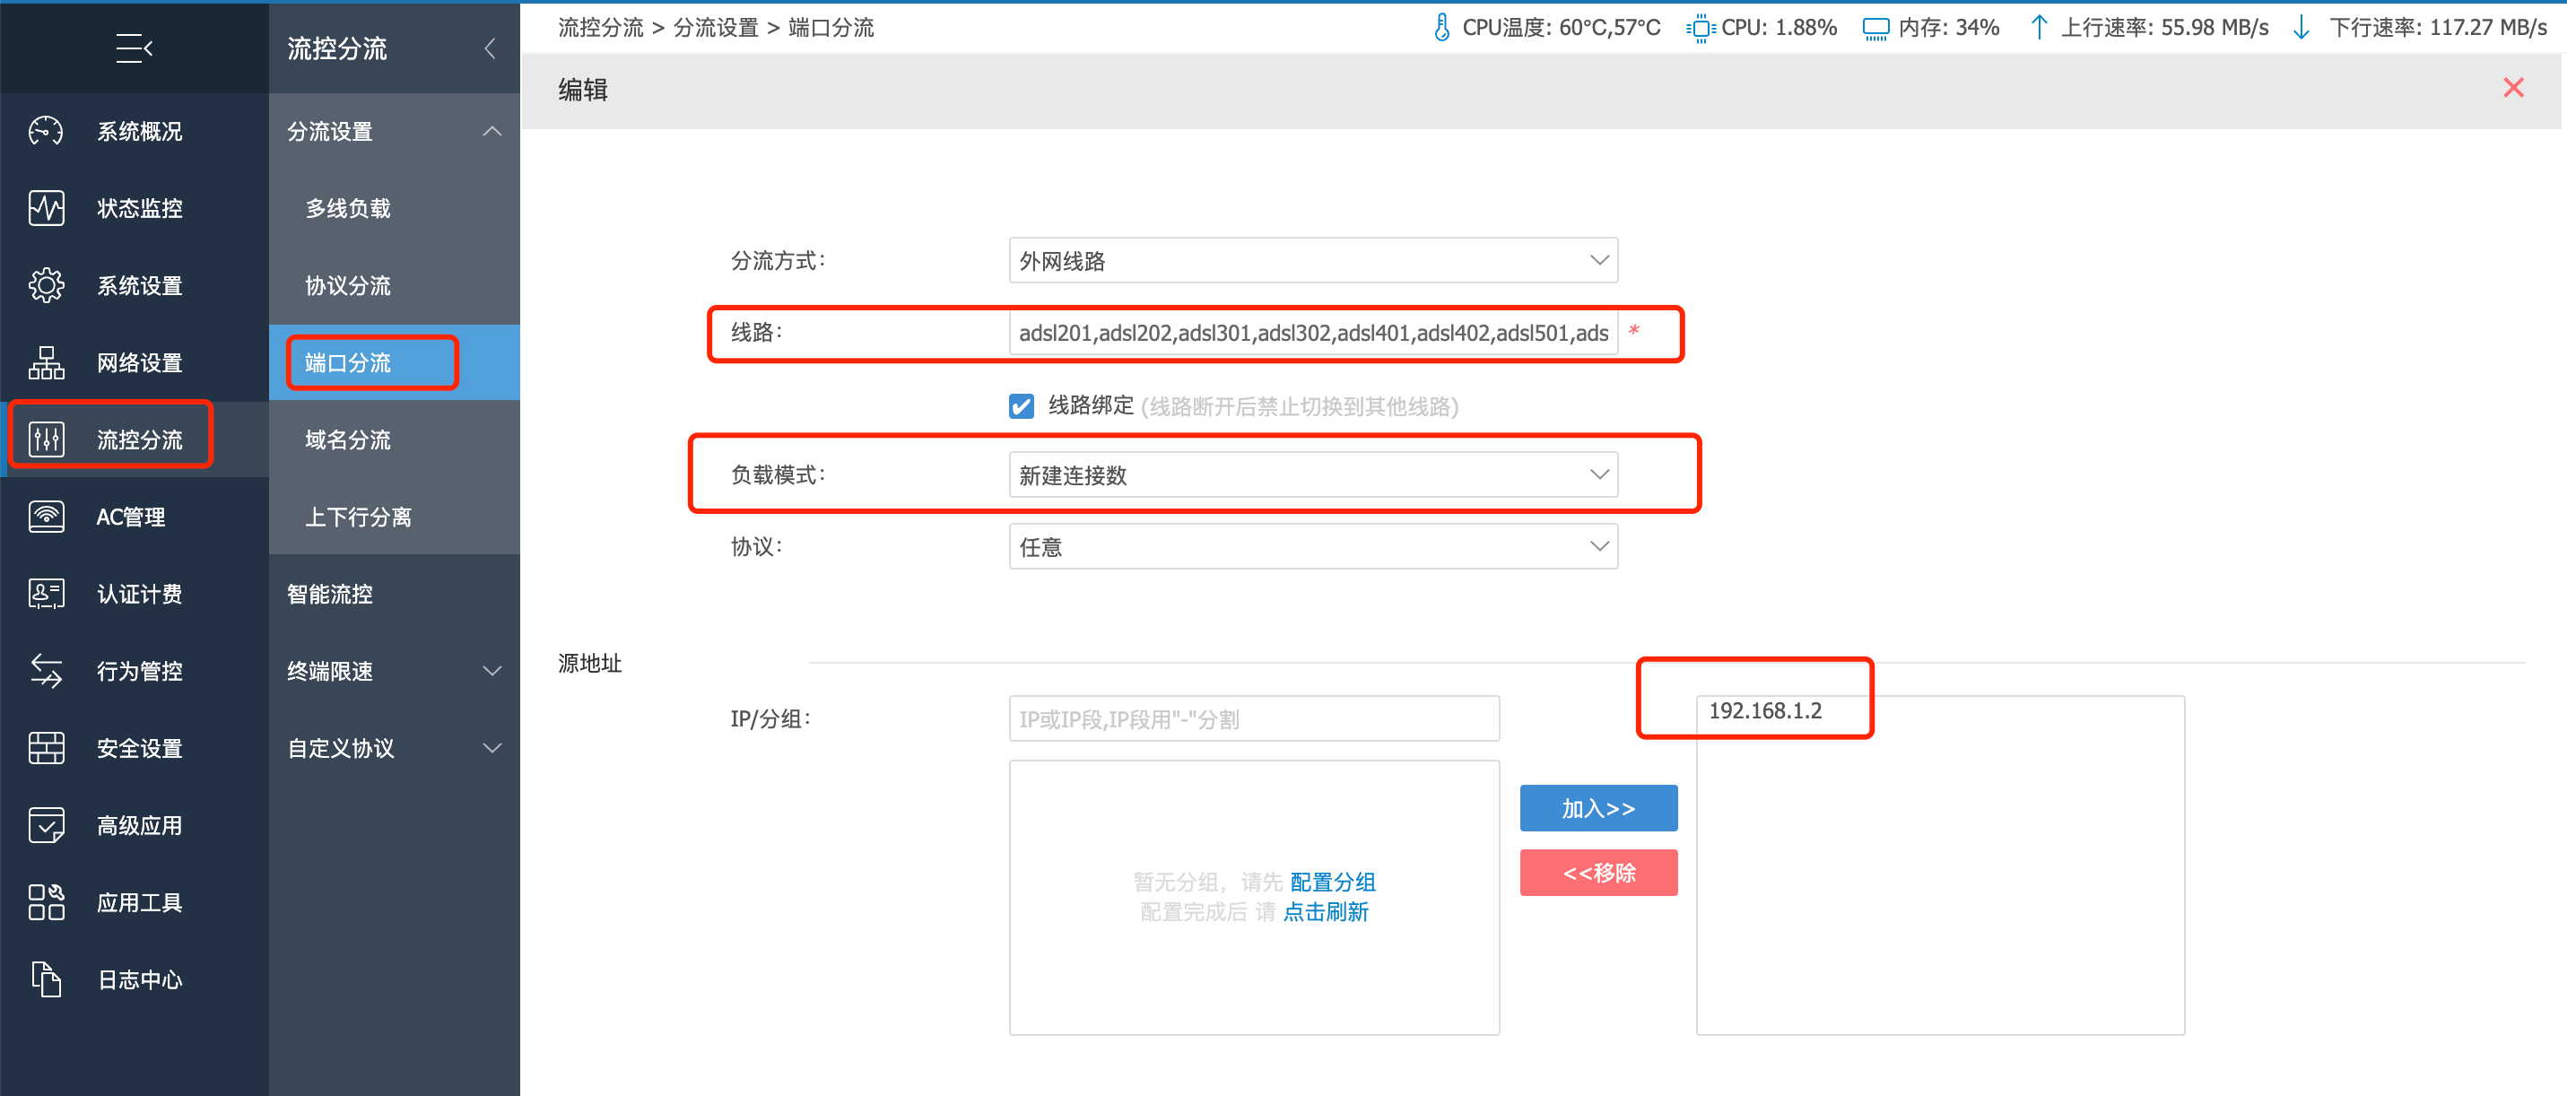Viewport: 2567px width, 1096px height.
Task: Select the 多线负载 menu item
Action: click(348, 208)
